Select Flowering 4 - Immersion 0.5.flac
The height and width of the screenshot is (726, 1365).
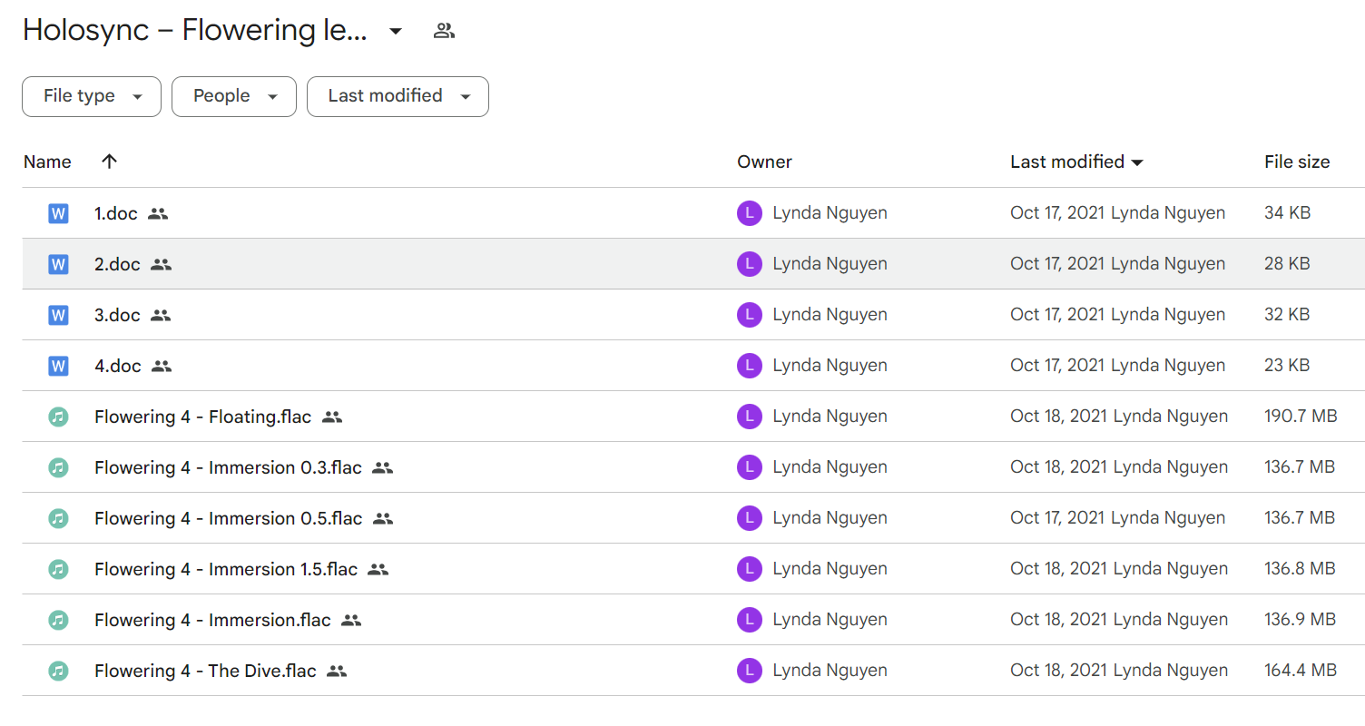point(228,519)
